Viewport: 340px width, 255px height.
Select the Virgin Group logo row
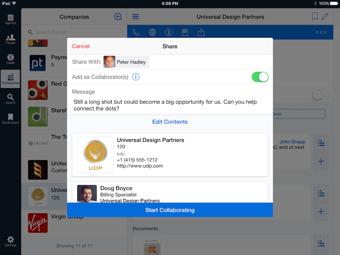point(38,223)
